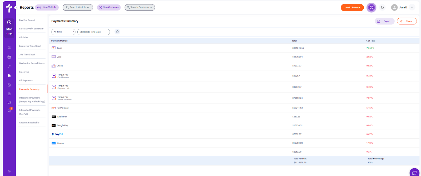Open the calendar icon in left sidebar

click(x=9, y=57)
